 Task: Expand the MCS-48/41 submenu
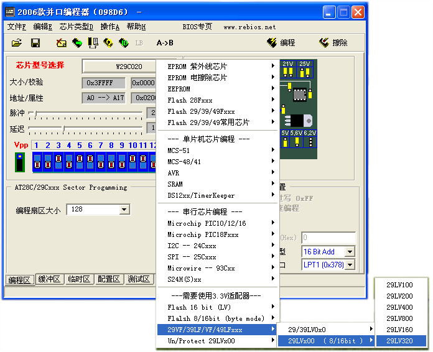tap(218, 162)
